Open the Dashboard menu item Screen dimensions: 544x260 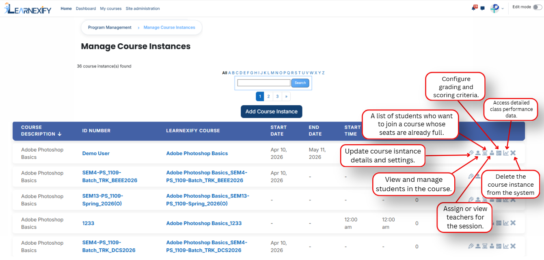pos(86,9)
